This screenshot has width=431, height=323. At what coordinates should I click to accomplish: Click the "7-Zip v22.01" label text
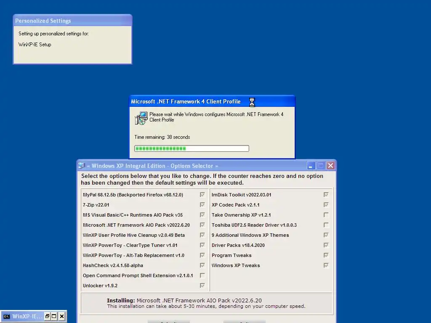point(96,205)
